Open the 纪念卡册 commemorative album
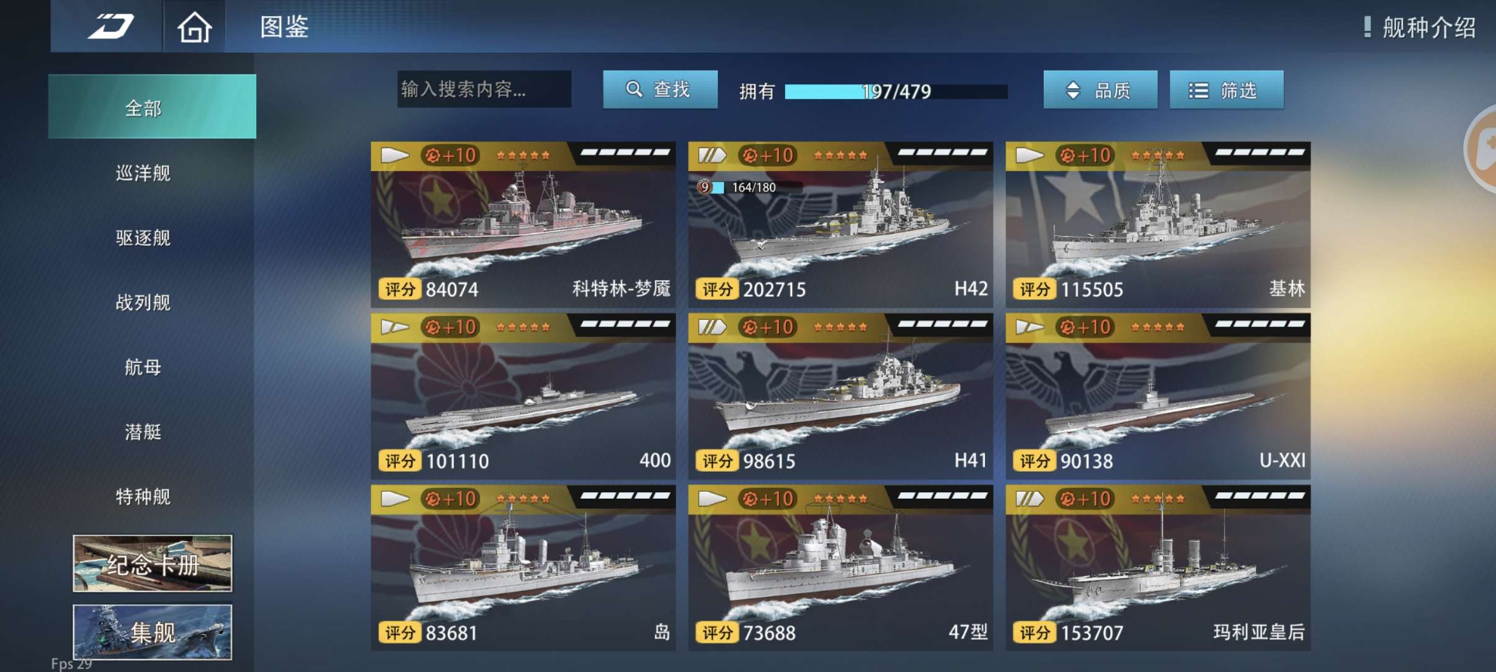Screen dimensions: 1496x672 point(153,563)
